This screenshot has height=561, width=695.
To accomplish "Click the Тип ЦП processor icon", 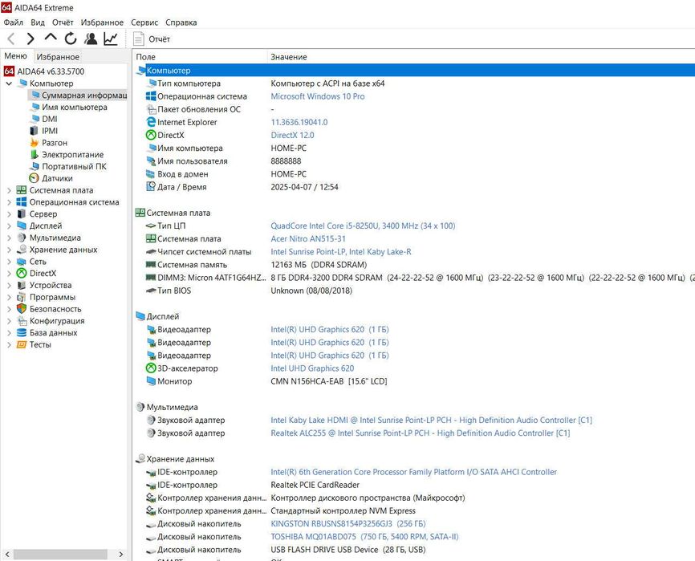I will 151,226.
